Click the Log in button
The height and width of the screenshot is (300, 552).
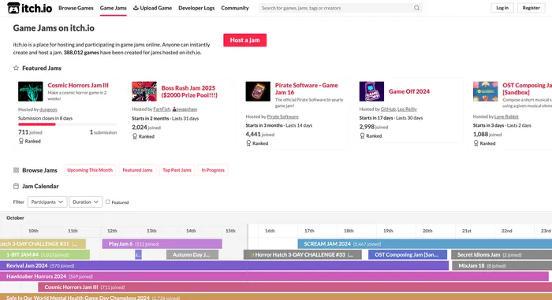click(502, 8)
